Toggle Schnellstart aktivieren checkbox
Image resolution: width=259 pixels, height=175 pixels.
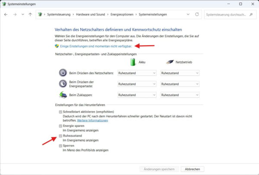coord(60,112)
